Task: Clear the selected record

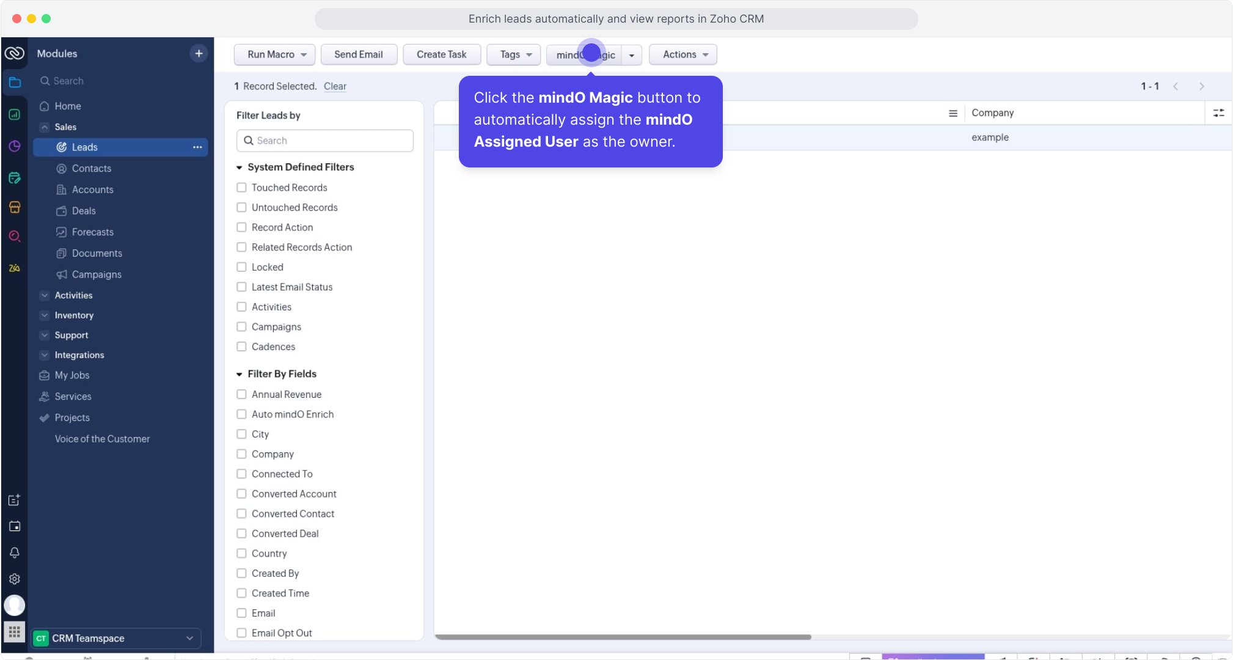Action: coord(335,86)
